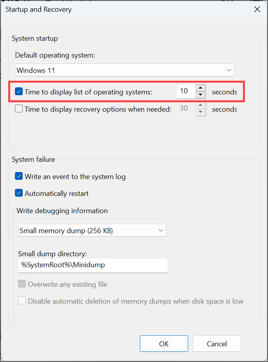Click the recovery options down arrow
The width and height of the screenshot is (268, 362).
200,112
